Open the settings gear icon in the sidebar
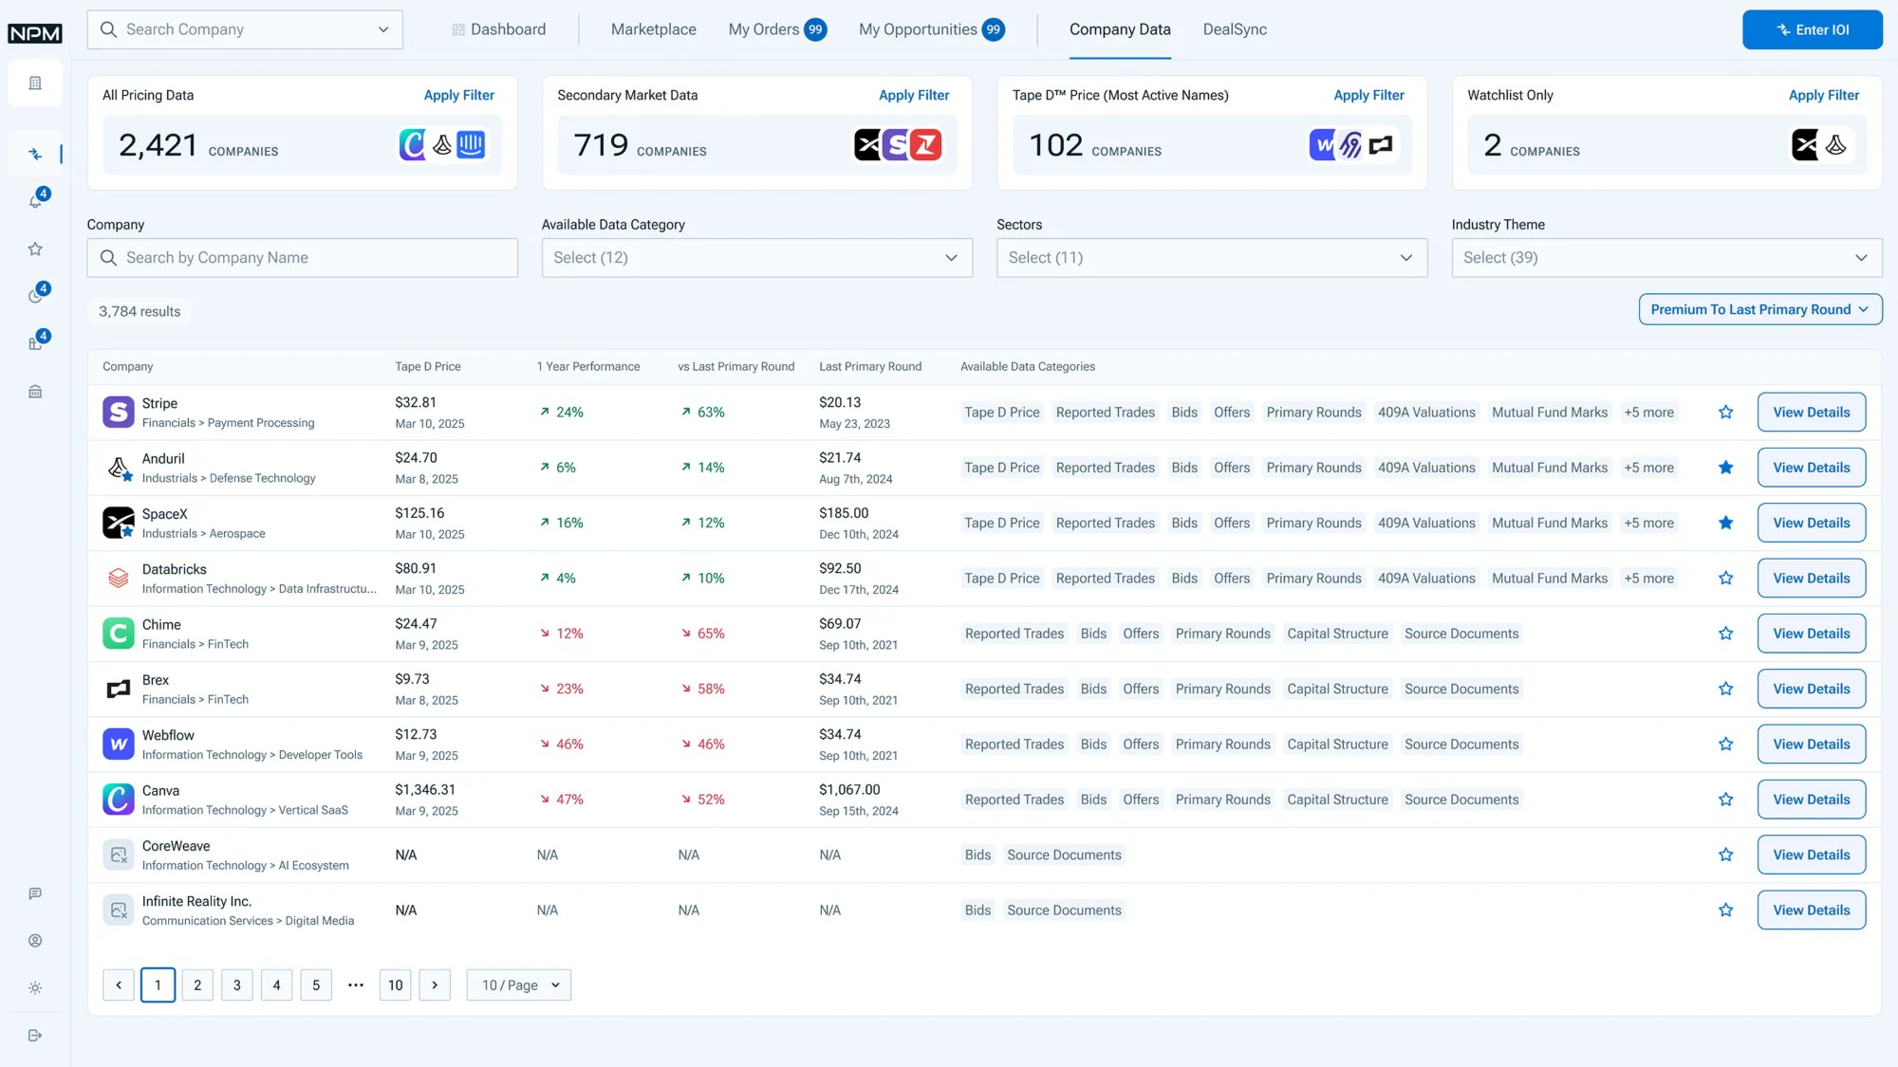1898x1067 pixels. 35,988
